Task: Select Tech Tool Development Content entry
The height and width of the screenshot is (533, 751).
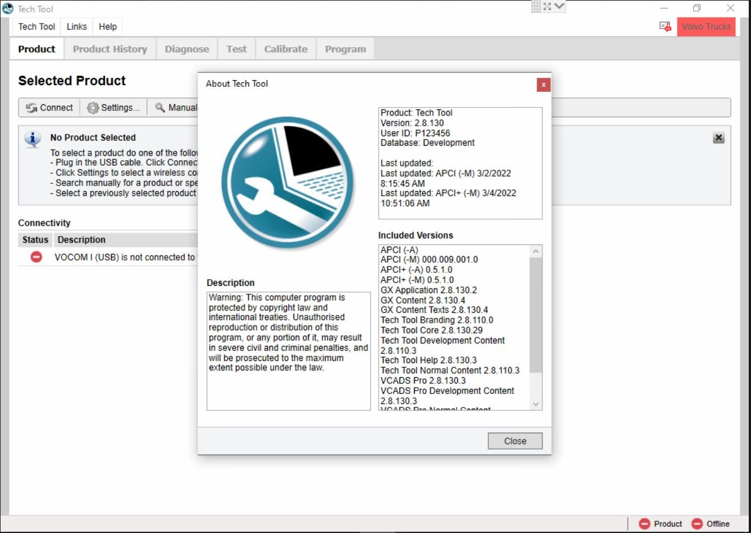Action: (x=443, y=345)
